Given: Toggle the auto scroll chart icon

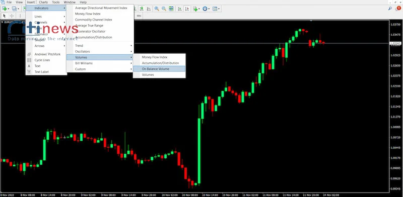Looking at the screenshot, I should [180, 9].
